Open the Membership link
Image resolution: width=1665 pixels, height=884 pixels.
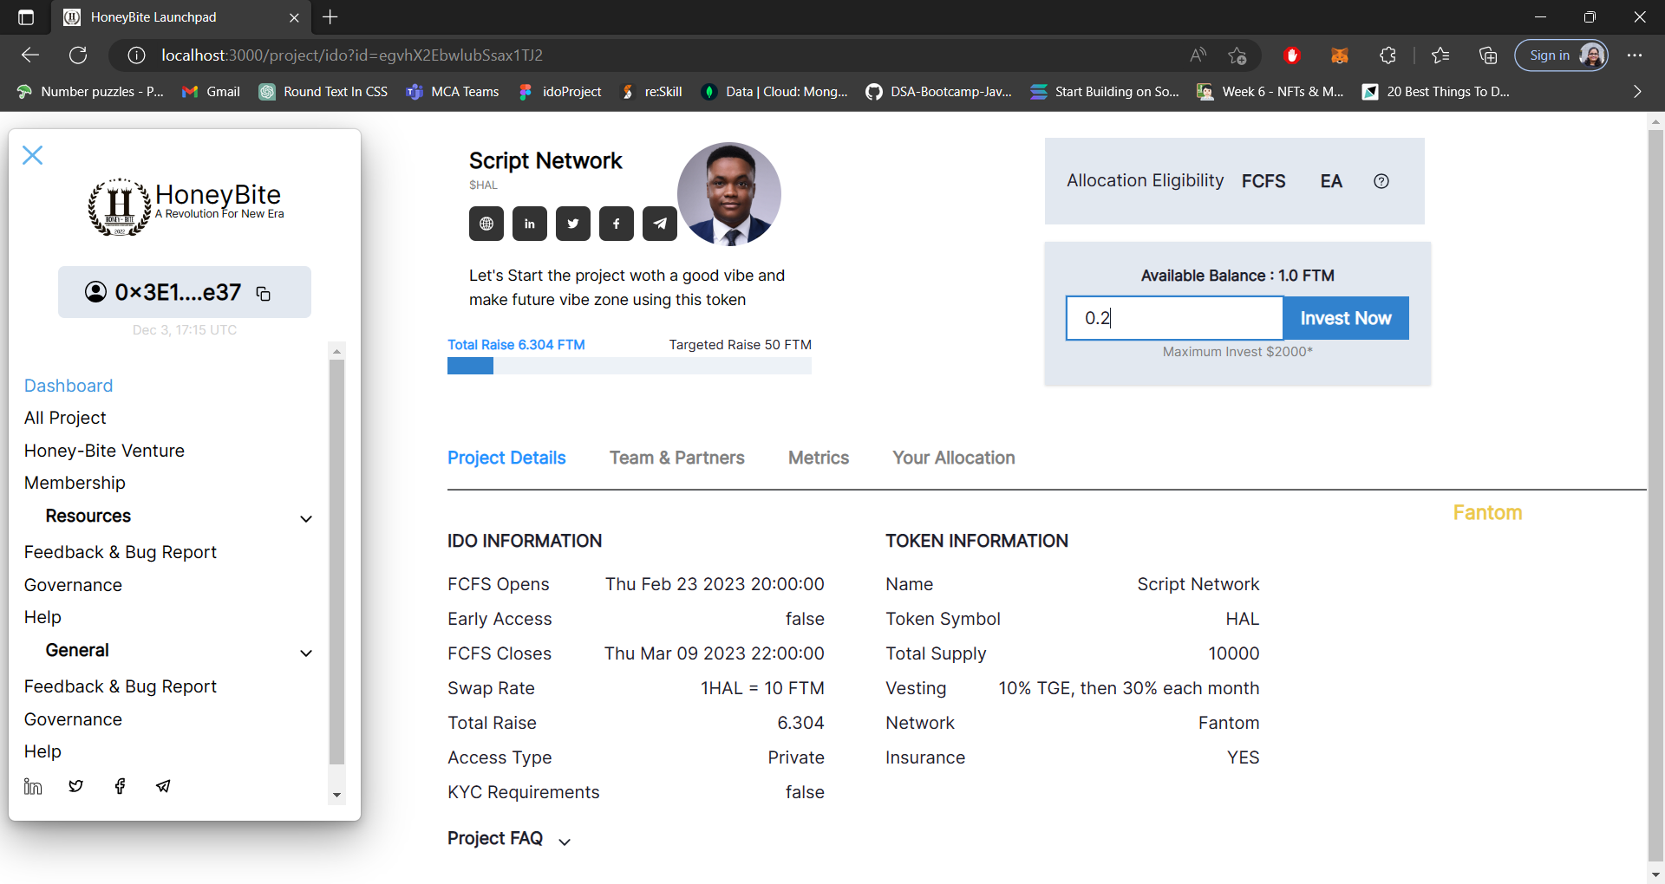[75, 483]
